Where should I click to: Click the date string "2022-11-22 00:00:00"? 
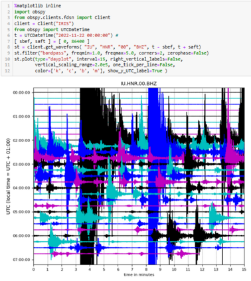click(83, 35)
